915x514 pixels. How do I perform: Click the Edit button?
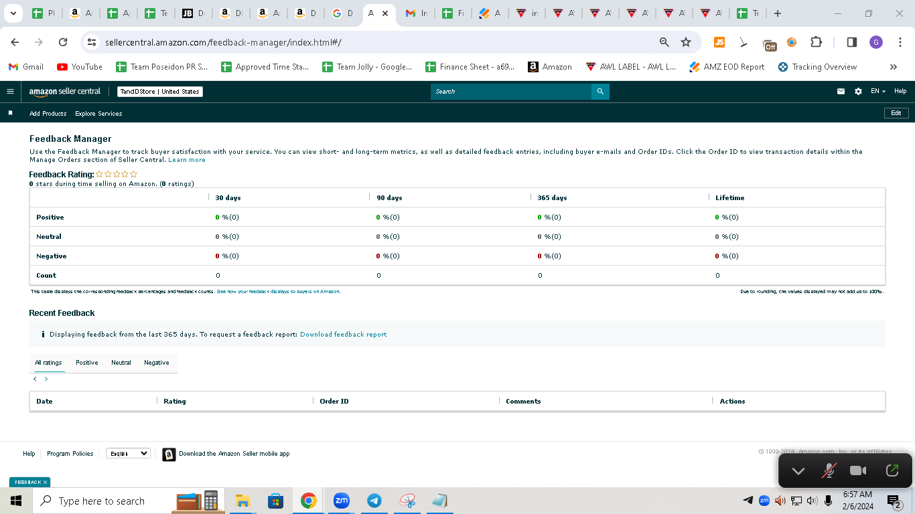[896, 113]
